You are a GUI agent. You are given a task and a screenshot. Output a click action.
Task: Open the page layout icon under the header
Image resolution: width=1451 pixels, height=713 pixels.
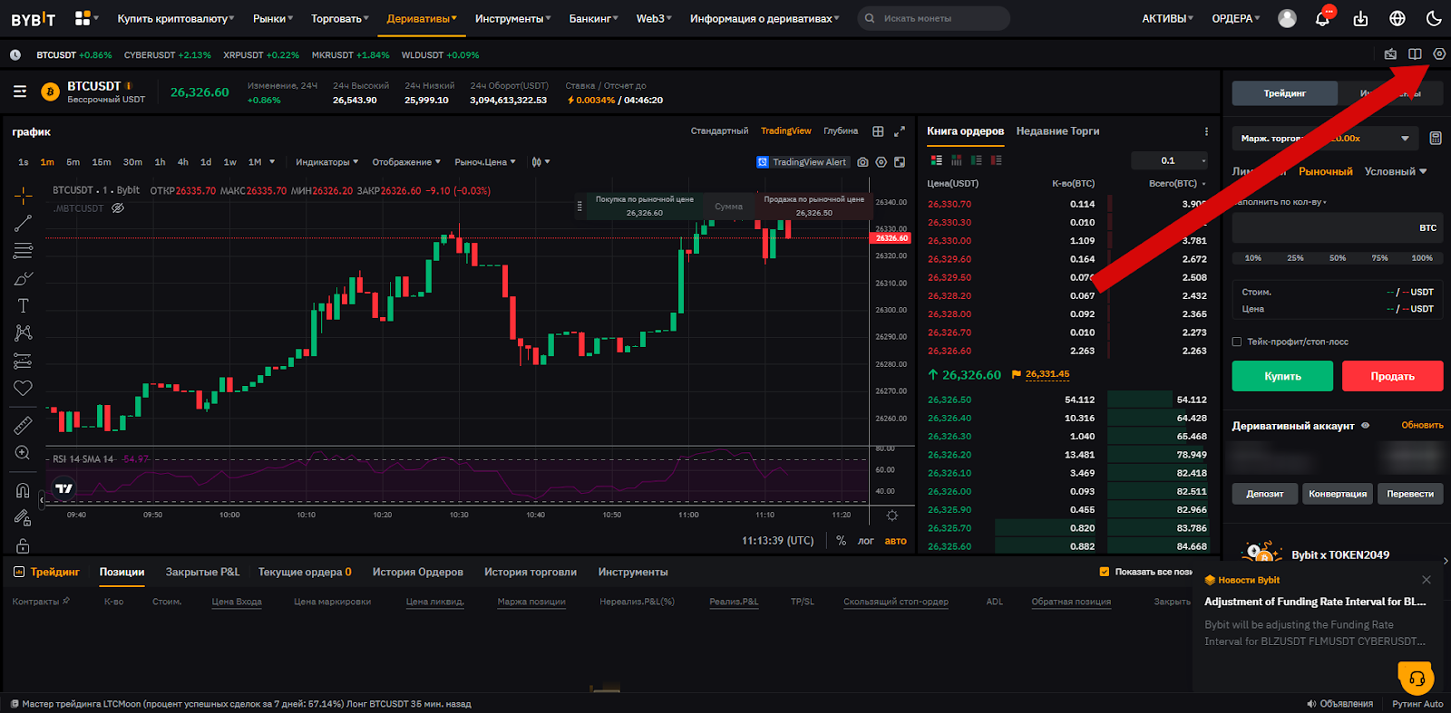[1415, 54]
